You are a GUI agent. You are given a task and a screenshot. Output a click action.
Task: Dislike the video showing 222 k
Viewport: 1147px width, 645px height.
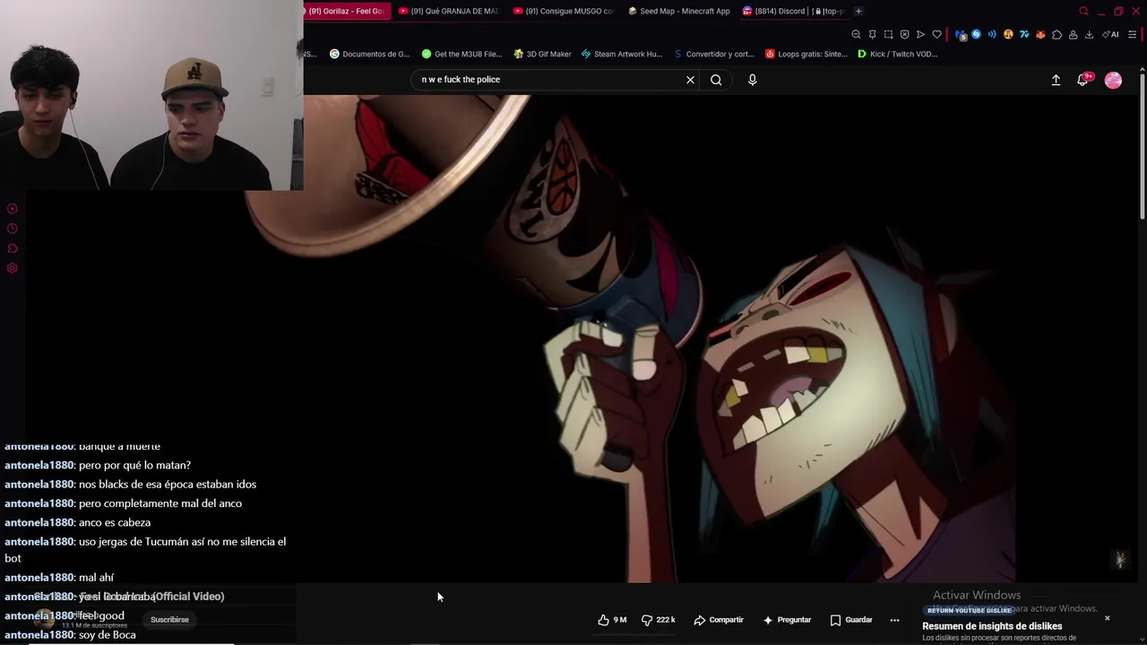coord(659,620)
